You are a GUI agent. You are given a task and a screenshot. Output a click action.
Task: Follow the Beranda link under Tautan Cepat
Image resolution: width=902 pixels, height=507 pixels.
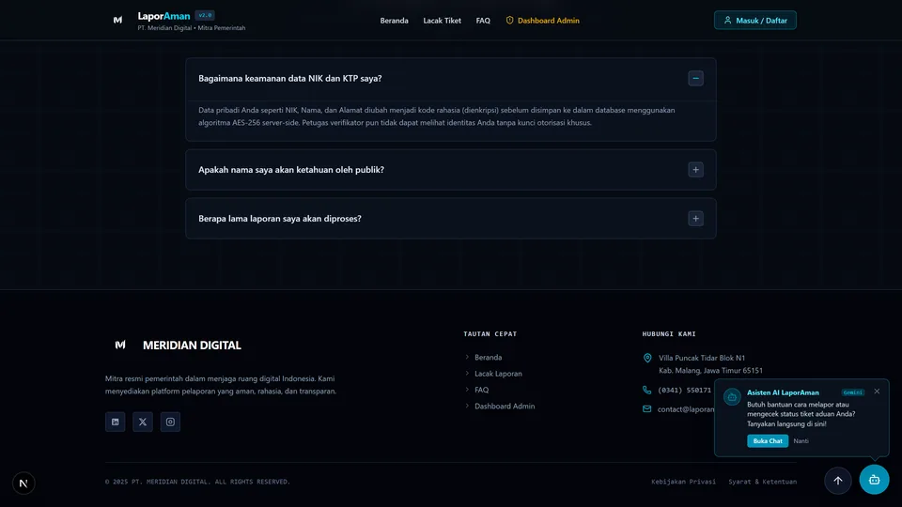pyautogui.click(x=488, y=358)
